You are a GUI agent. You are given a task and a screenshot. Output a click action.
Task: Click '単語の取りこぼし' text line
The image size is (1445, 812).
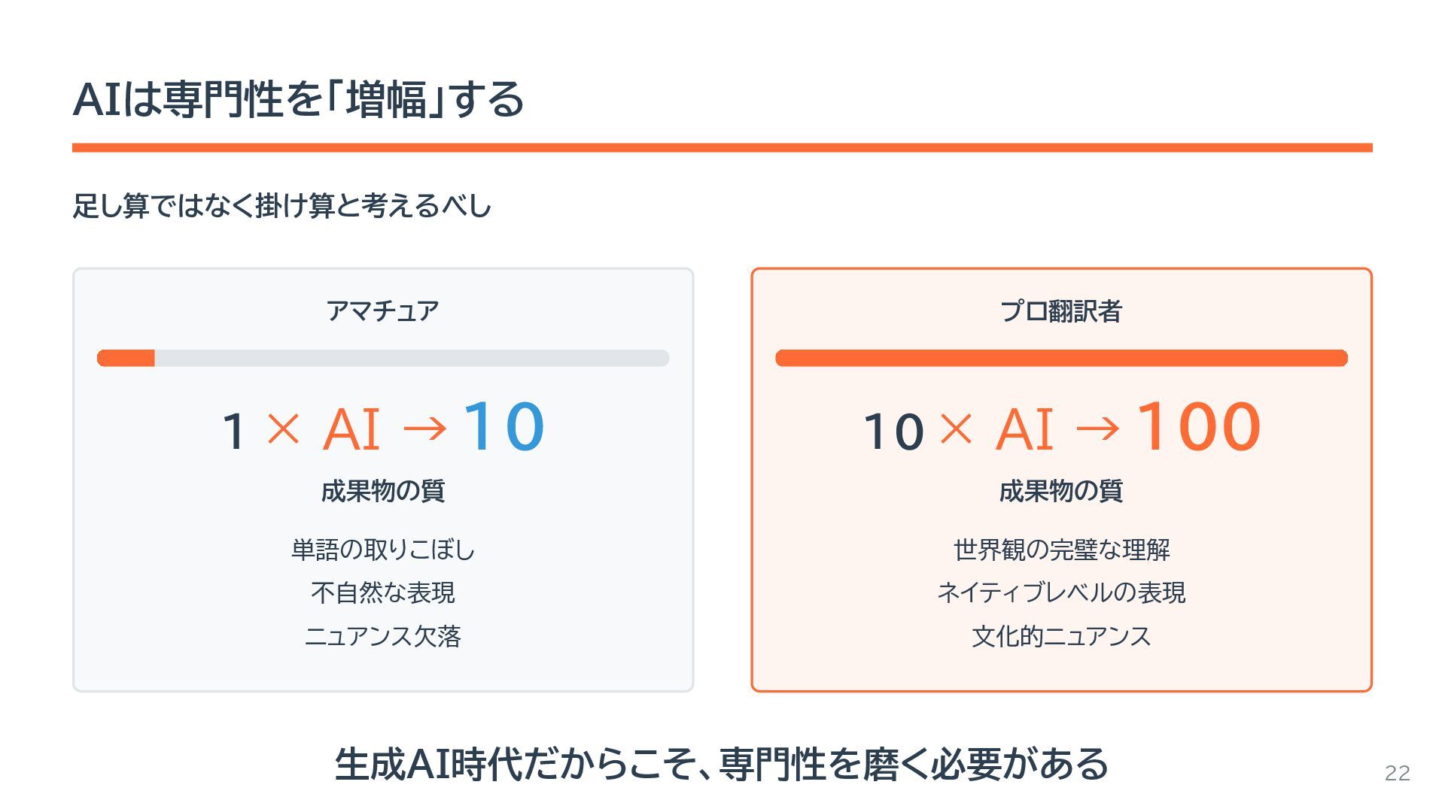(x=382, y=550)
